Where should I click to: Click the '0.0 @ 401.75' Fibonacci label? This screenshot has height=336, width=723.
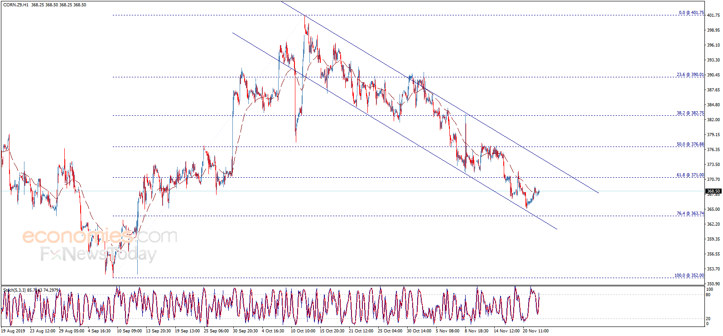coord(691,13)
